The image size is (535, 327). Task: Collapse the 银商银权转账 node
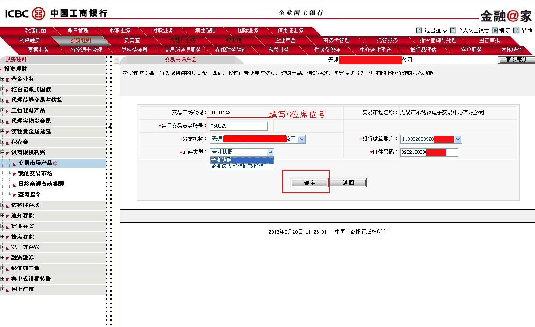click(x=3, y=153)
